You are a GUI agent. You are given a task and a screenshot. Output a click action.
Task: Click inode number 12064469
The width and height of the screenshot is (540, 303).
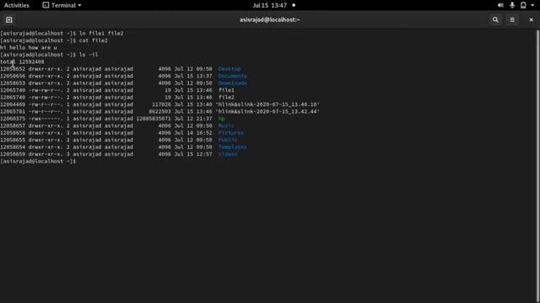pyautogui.click(x=13, y=104)
